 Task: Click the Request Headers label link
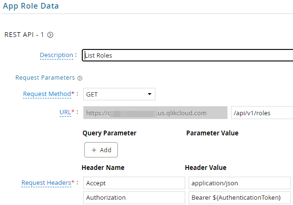pyautogui.click(x=46, y=183)
